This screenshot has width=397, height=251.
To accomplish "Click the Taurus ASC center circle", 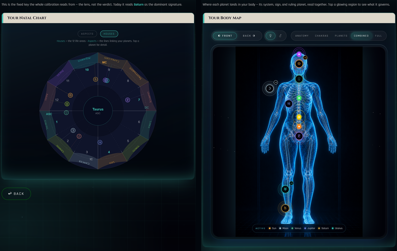I will coord(98,111).
